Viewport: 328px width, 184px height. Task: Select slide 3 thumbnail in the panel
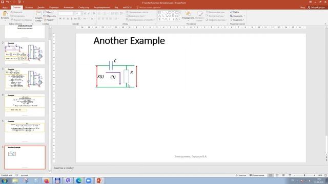pyautogui.click(x=25, y=79)
